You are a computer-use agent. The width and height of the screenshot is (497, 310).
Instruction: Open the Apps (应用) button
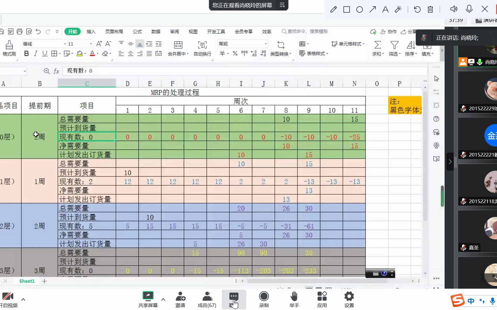coord(322,299)
